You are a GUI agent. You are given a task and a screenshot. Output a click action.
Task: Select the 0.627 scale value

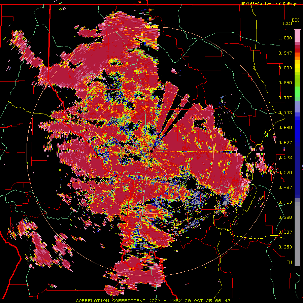(x=285, y=143)
